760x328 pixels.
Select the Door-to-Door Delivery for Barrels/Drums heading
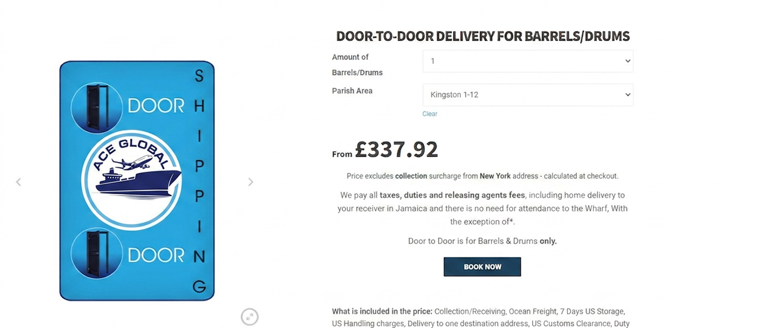tap(483, 36)
